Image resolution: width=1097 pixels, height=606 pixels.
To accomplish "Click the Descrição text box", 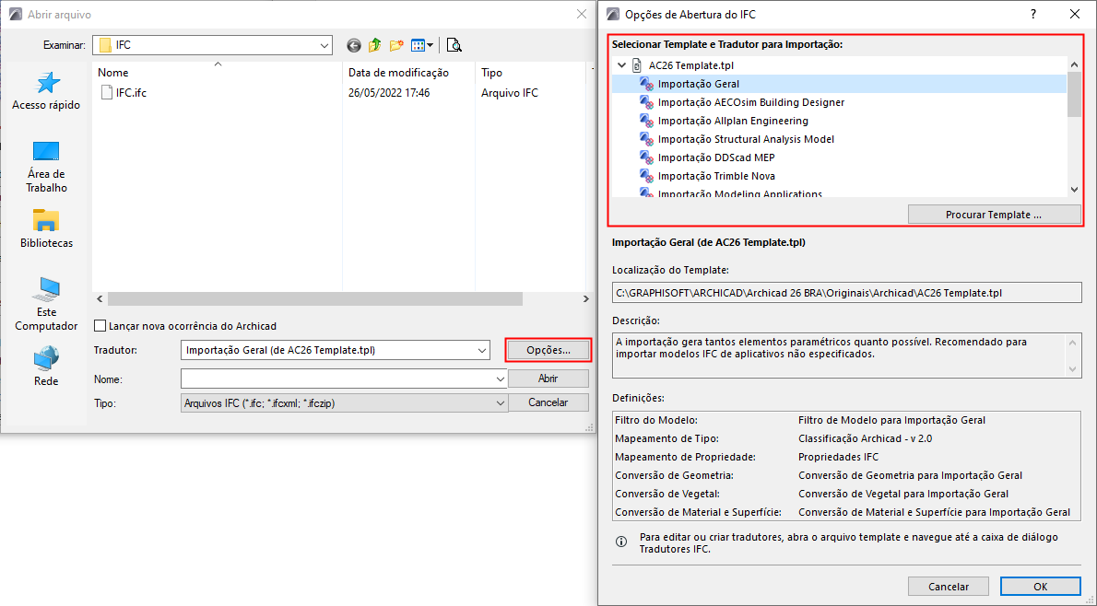I will [846, 355].
